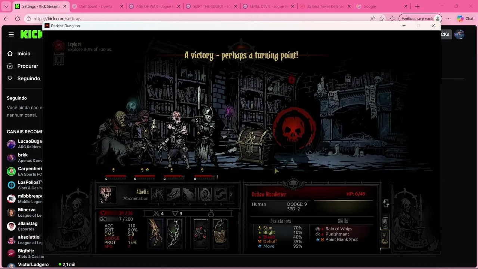Bookmark this page with the star icon
The width and height of the screenshot is (478, 269).
click(381, 19)
